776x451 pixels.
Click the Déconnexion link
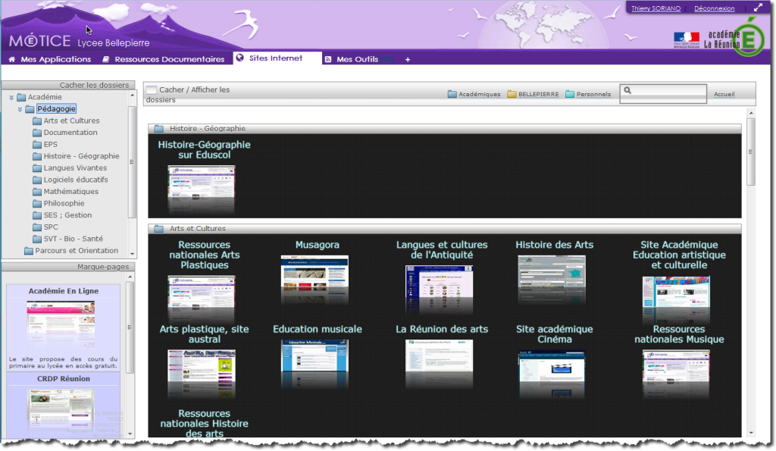(x=715, y=9)
